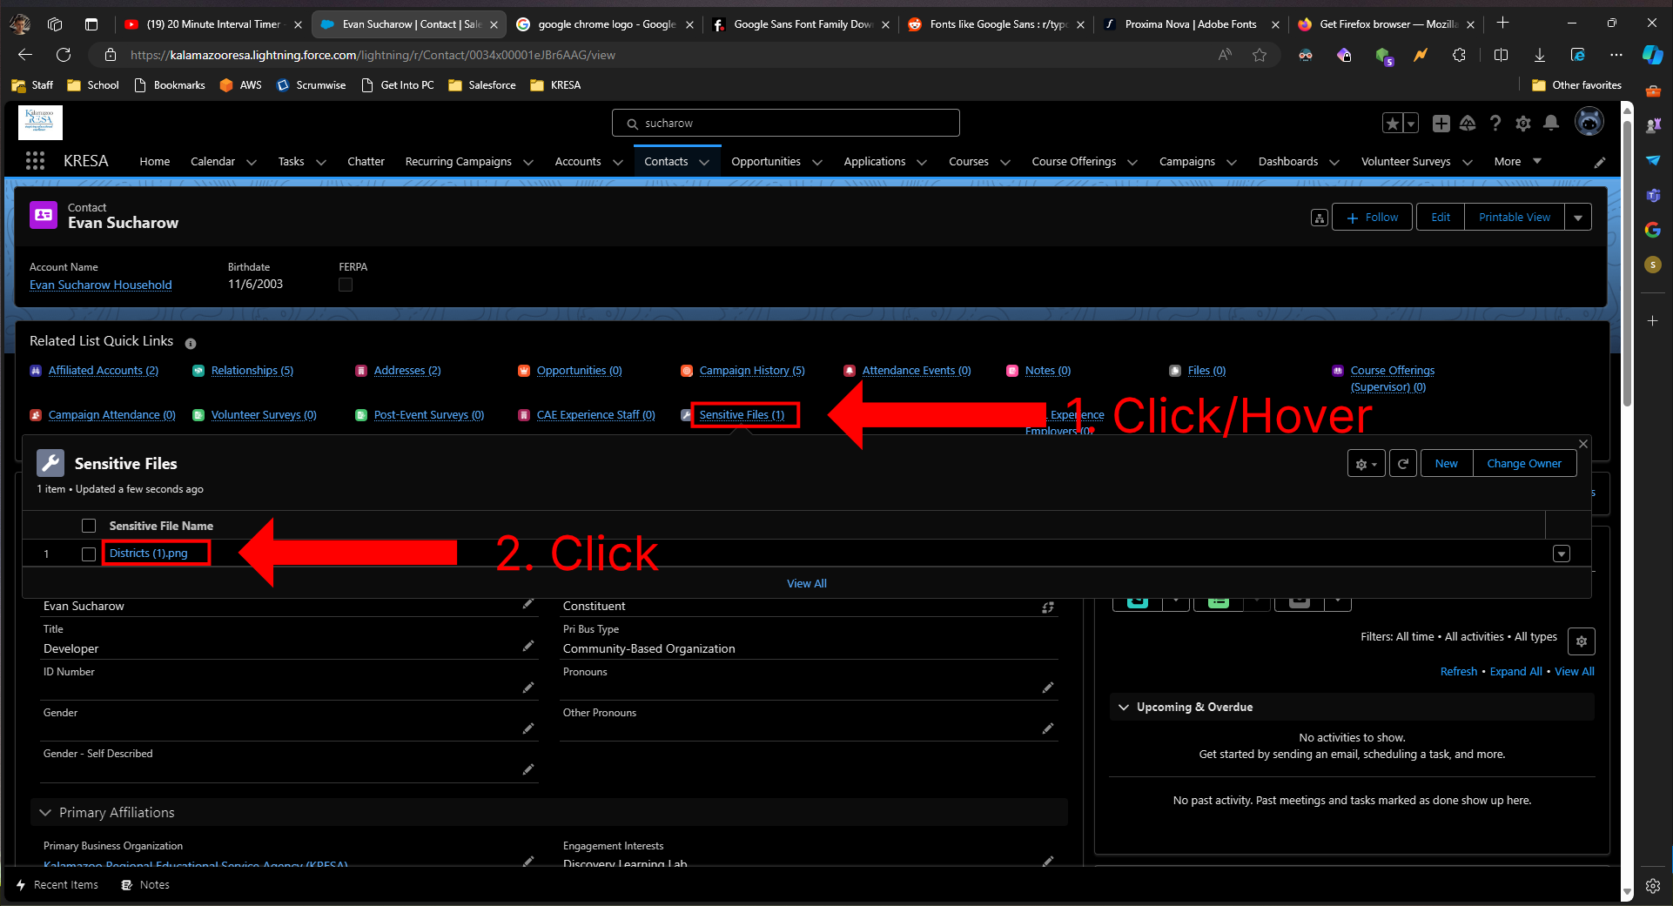Collapse the Primary Affiliations section

point(45,813)
